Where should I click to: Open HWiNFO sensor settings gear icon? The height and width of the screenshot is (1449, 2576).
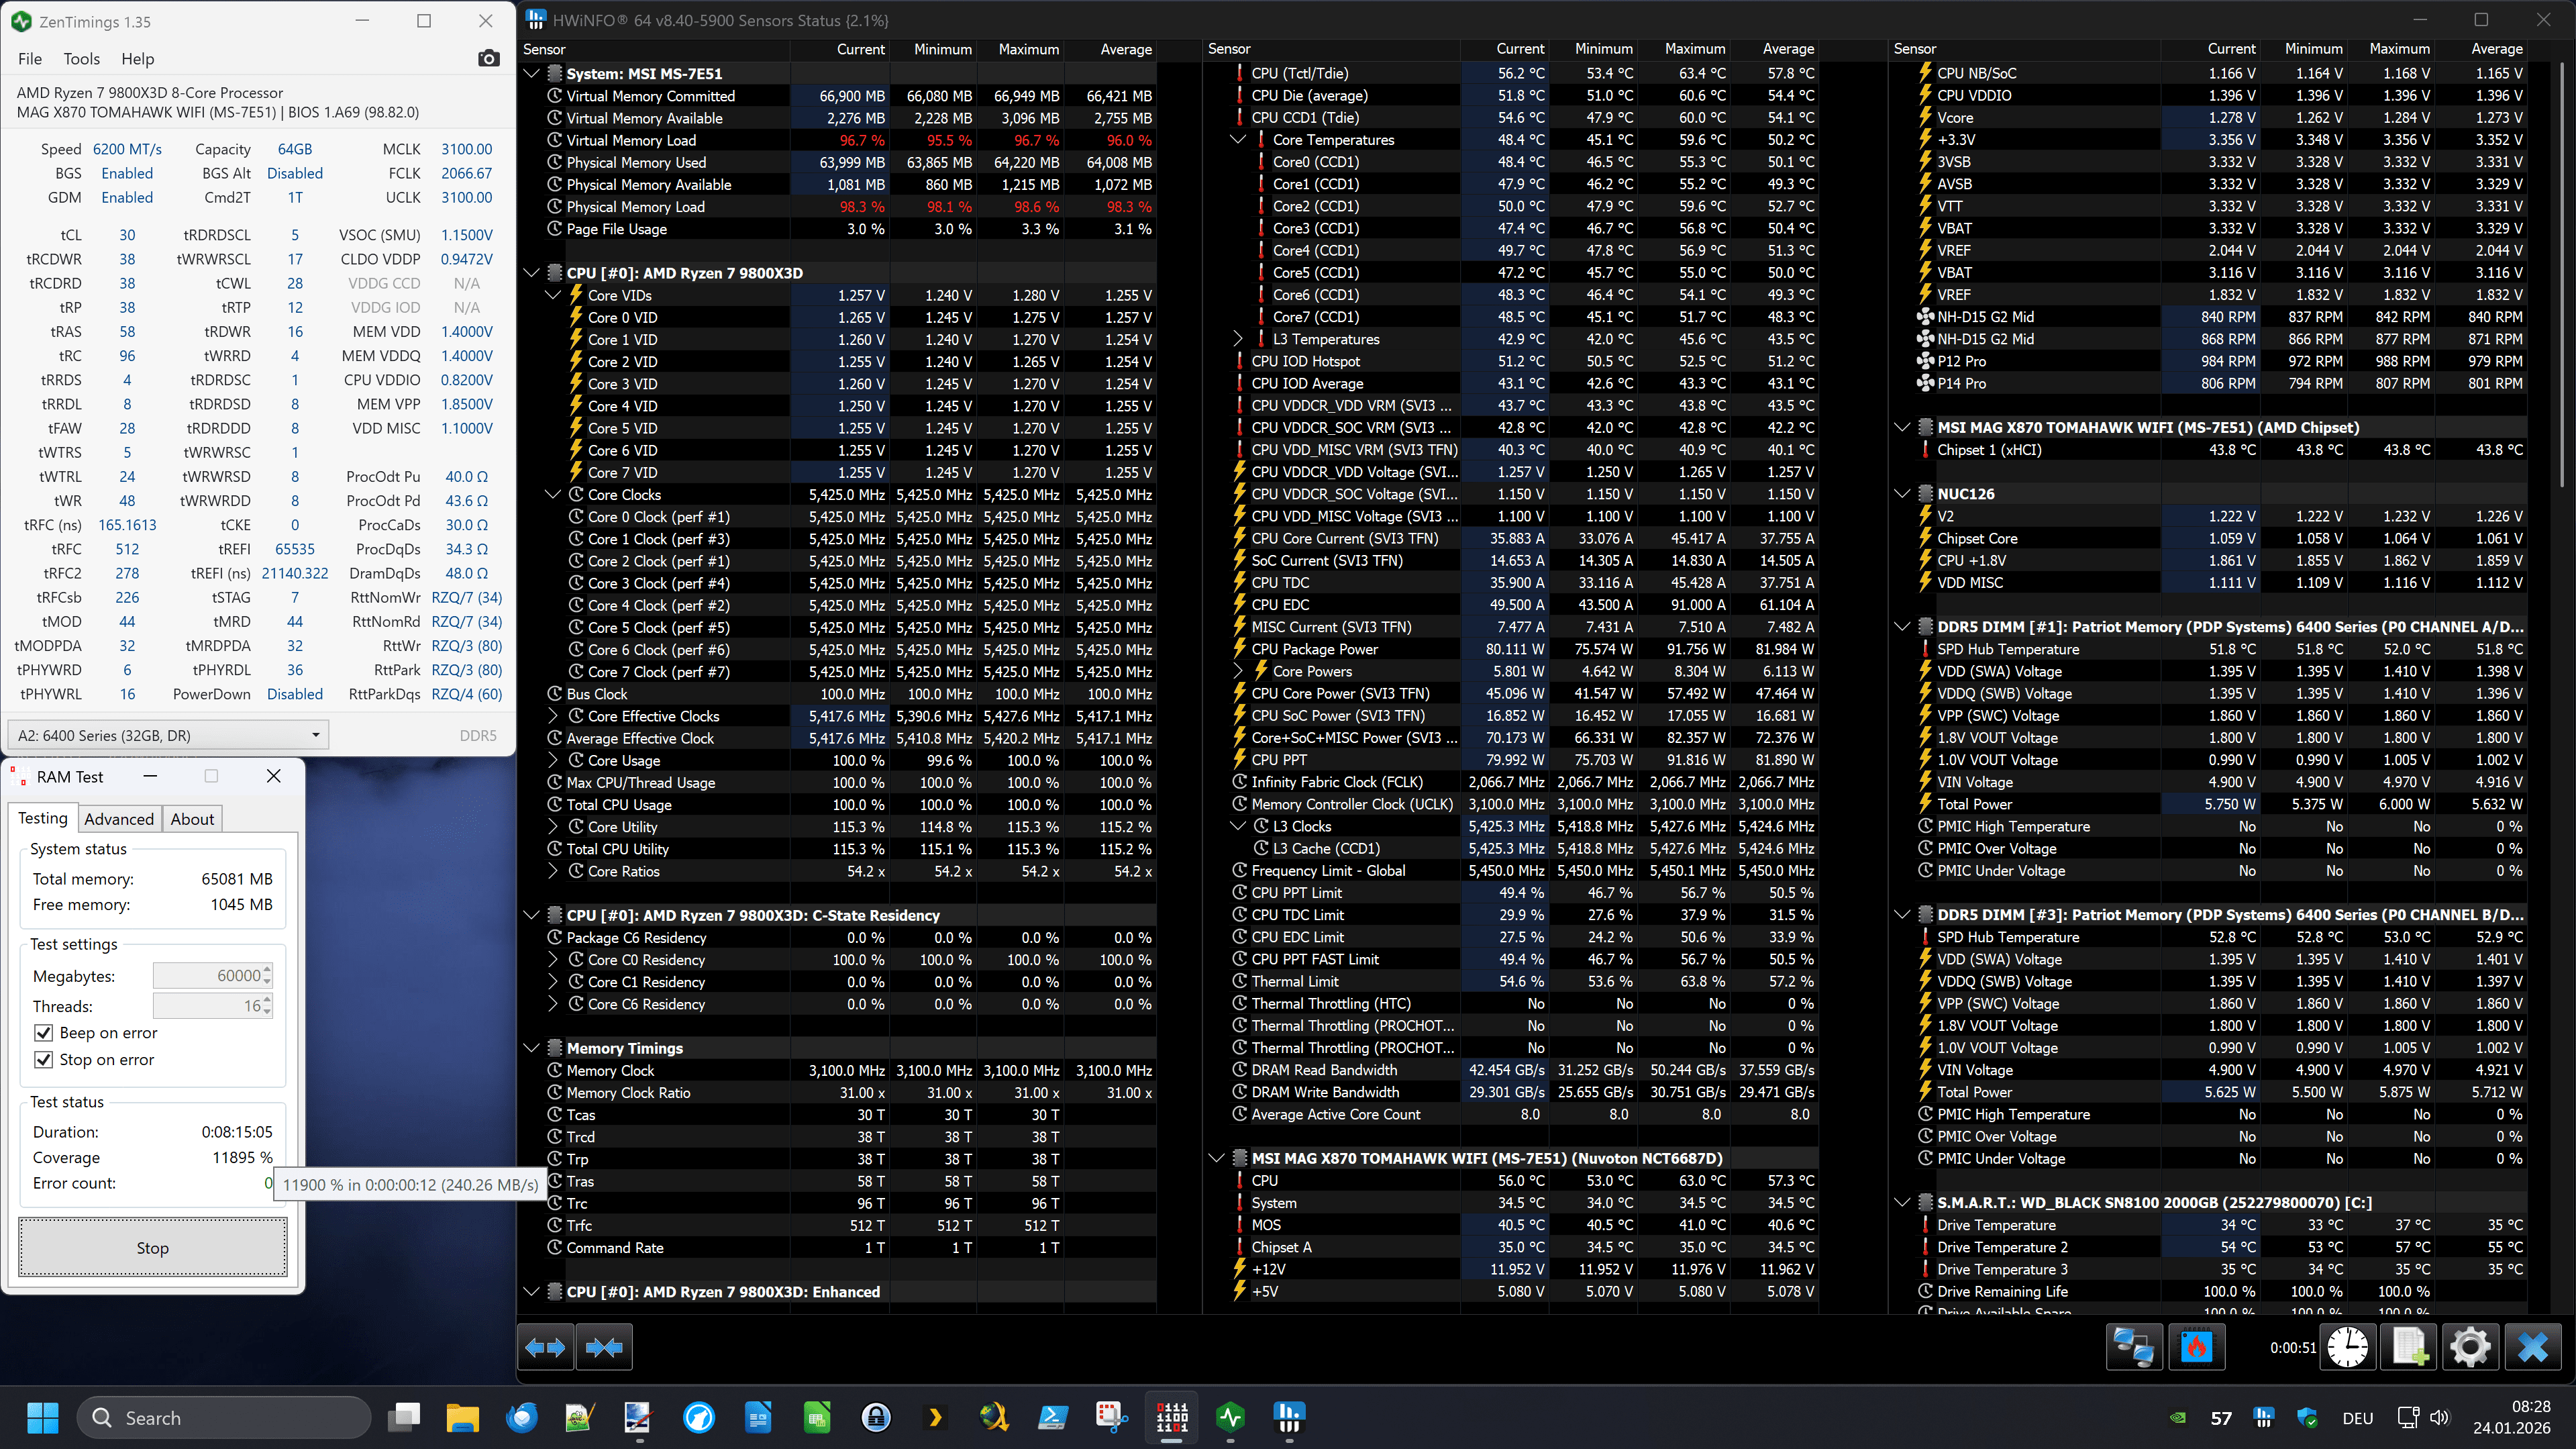(x=2470, y=1348)
